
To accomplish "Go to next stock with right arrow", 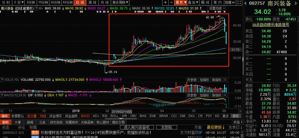I will point(296,3).
